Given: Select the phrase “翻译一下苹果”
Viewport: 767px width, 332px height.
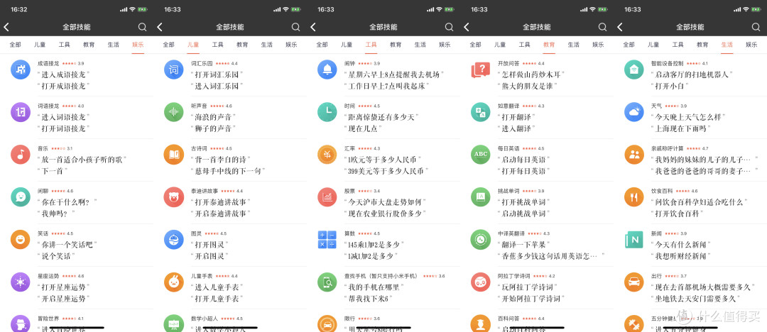Looking at the screenshot, I should (523, 245).
